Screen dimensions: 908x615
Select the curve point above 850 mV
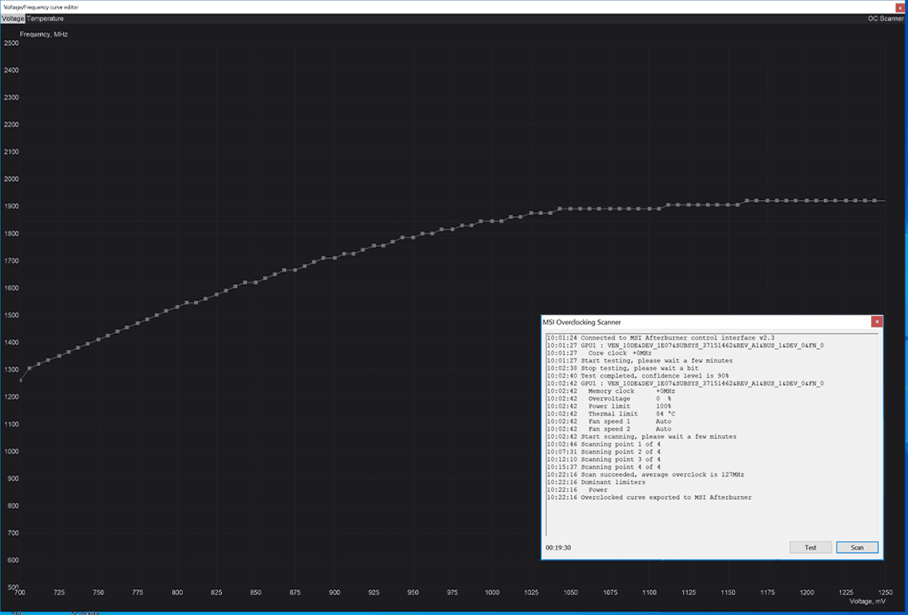(256, 283)
